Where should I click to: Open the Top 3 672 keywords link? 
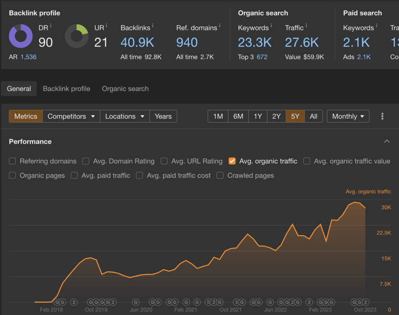[262, 57]
